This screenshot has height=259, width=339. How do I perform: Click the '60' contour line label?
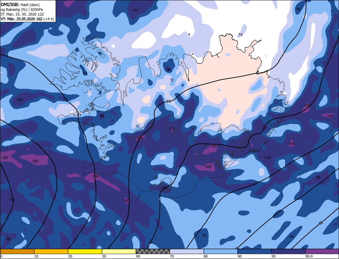(x=169, y=101)
